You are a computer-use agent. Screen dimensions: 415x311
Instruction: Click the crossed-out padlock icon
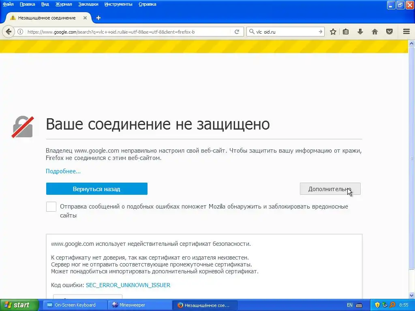pos(23,127)
